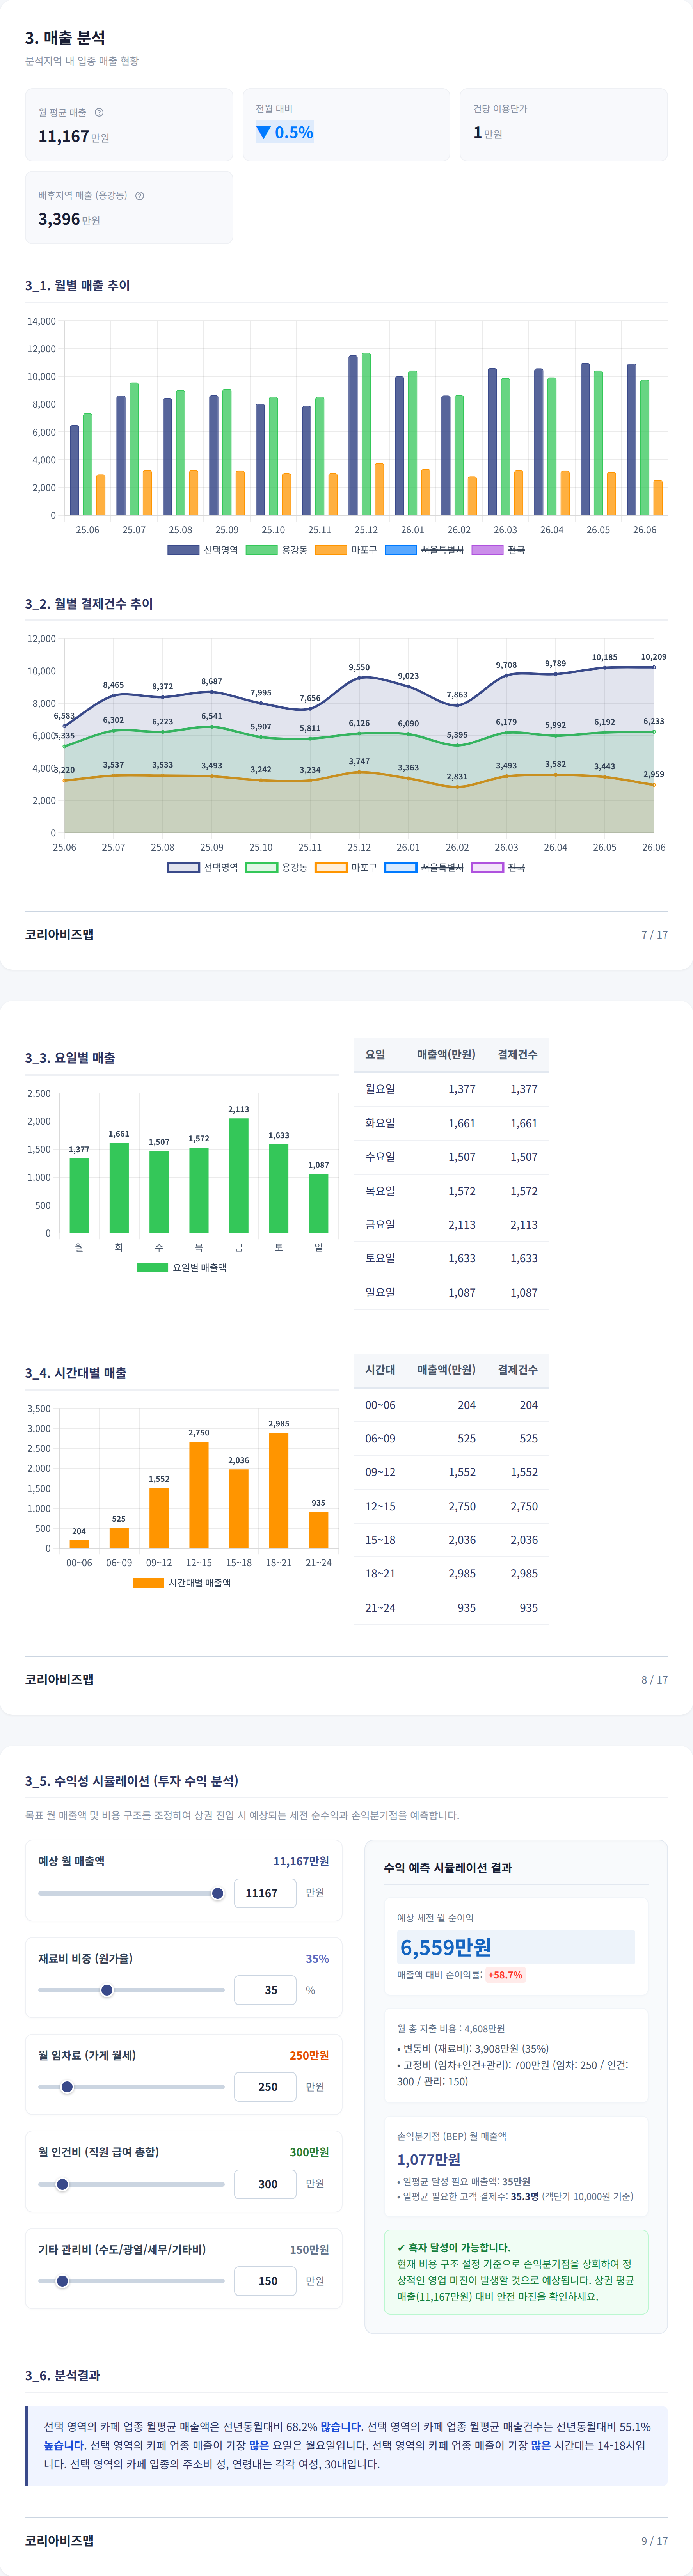
Task: Toggle 시간대별 매출액 legend item
Action: [x=182, y=1583]
